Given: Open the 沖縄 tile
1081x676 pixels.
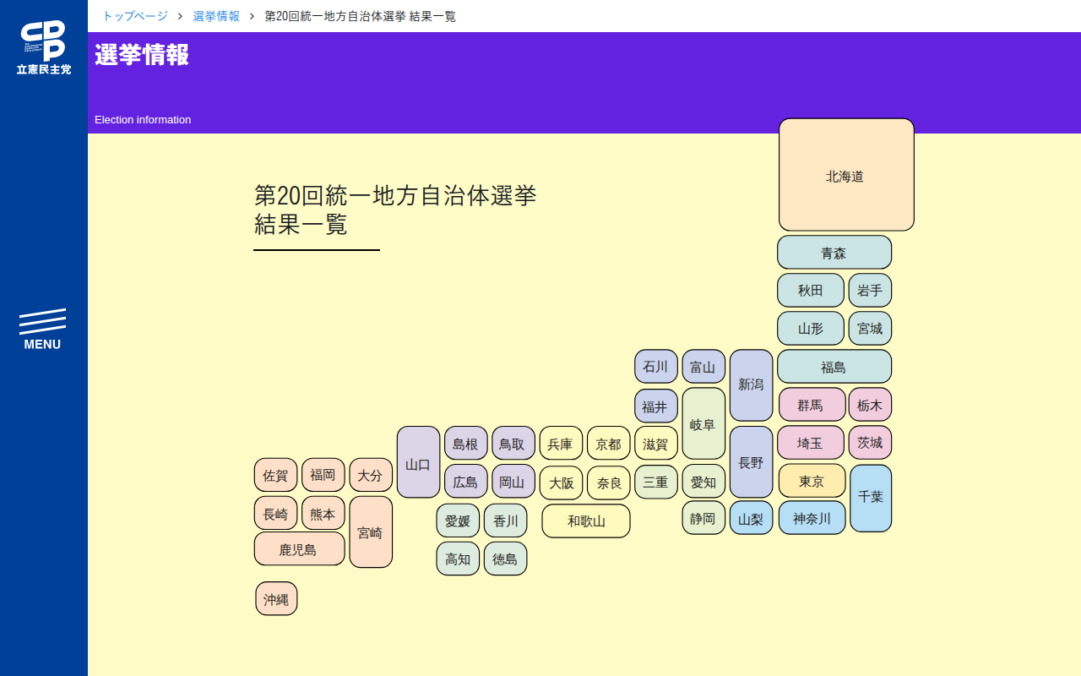Looking at the screenshot, I should pos(276,598).
